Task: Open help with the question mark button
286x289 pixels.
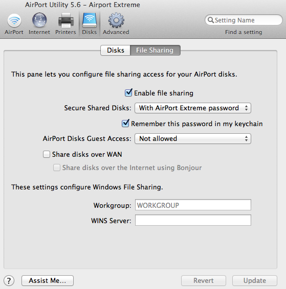Action: click(9, 281)
